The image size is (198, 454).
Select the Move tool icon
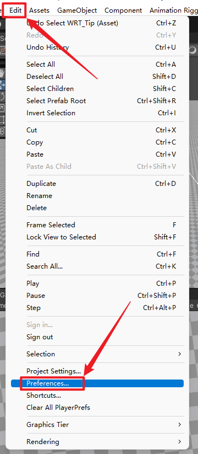point(2,85)
